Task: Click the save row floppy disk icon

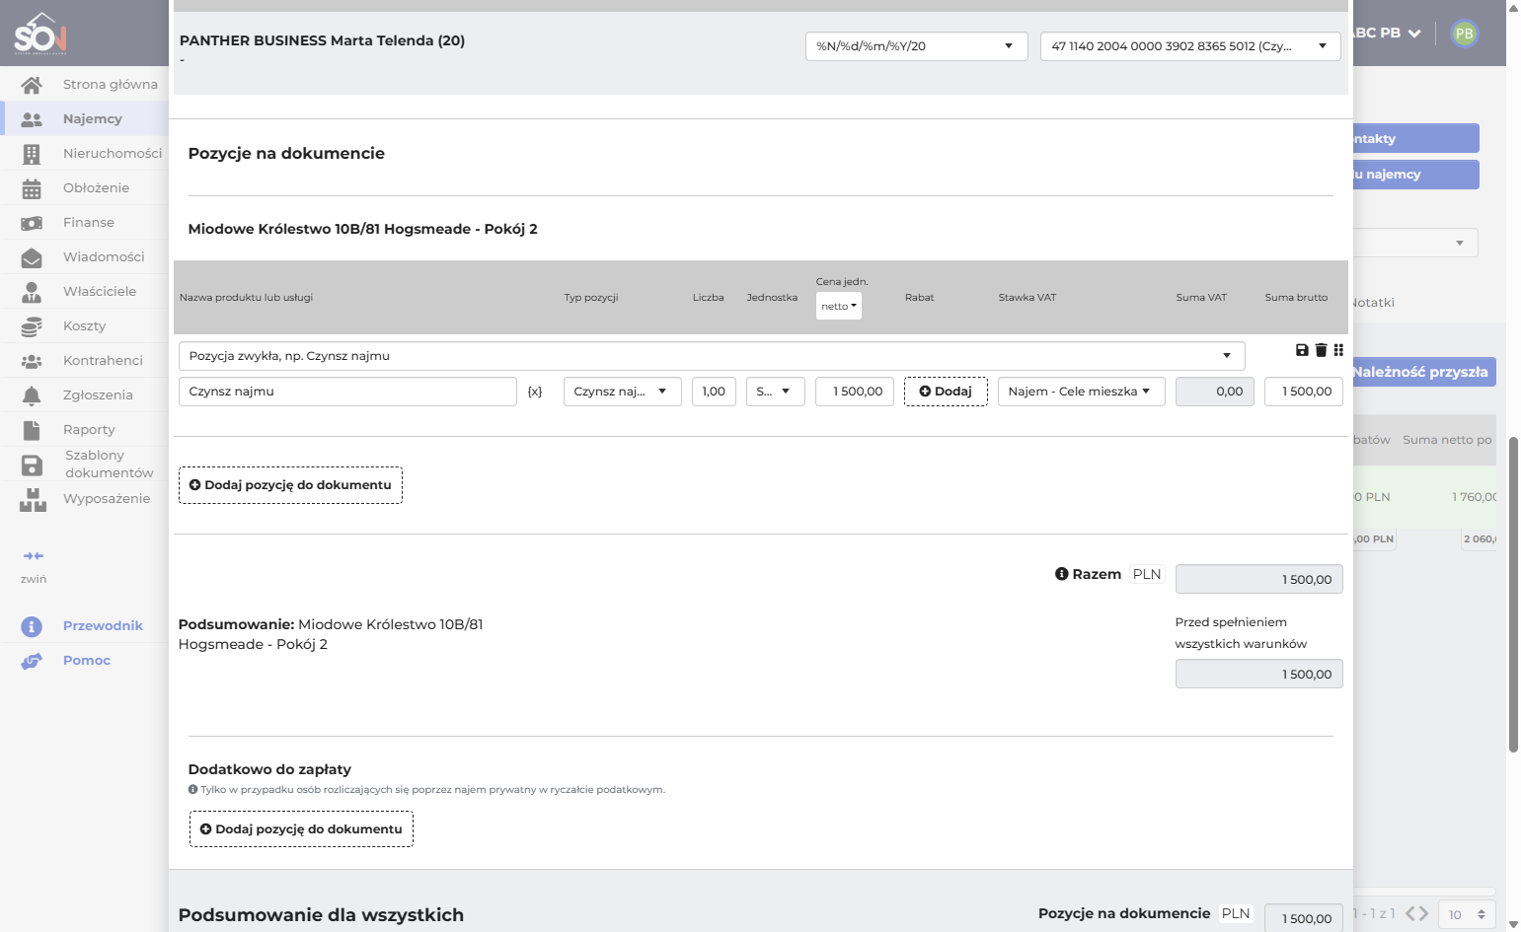Action: click(x=1302, y=350)
